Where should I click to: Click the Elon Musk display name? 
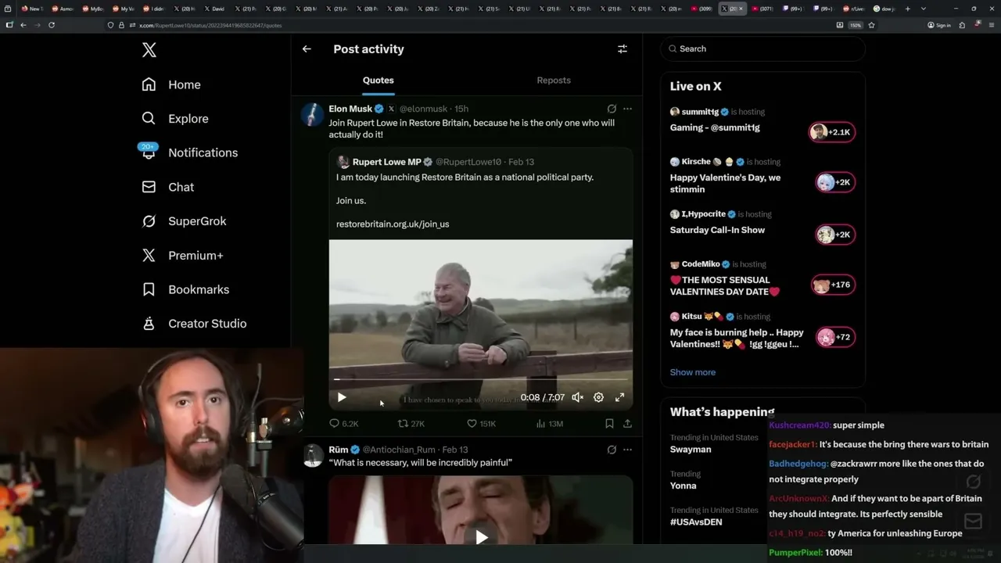pos(350,109)
